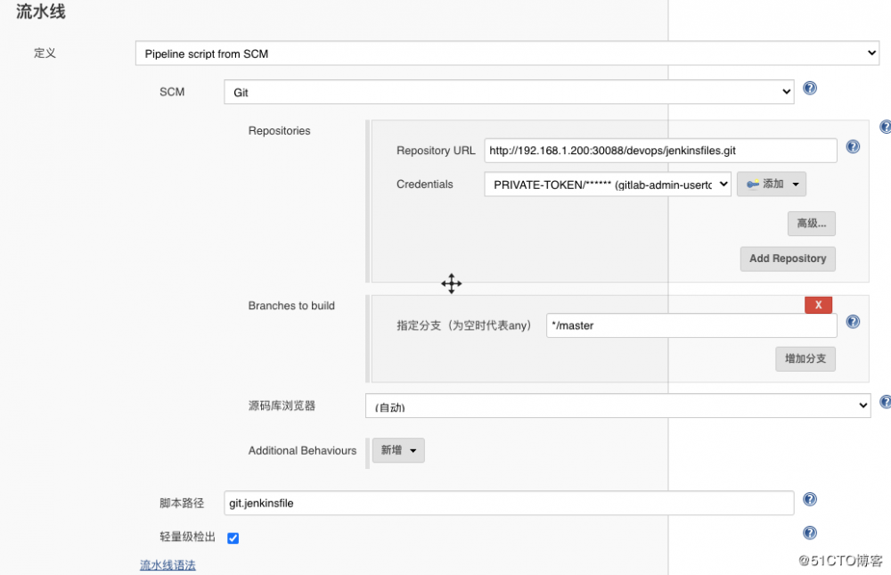Open help icon next to 脚本路径
The image size is (891, 575).
tap(809, 499)
